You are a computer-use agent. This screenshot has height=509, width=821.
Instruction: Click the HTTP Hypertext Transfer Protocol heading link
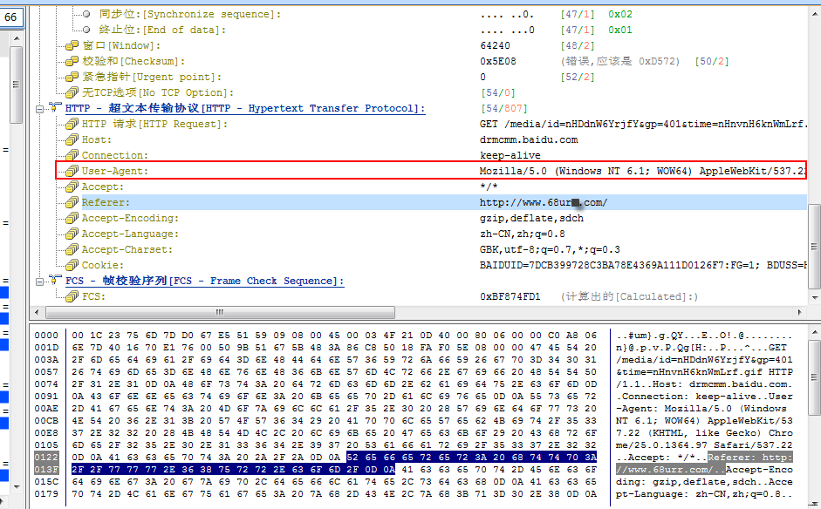click(x=244, y=108)
